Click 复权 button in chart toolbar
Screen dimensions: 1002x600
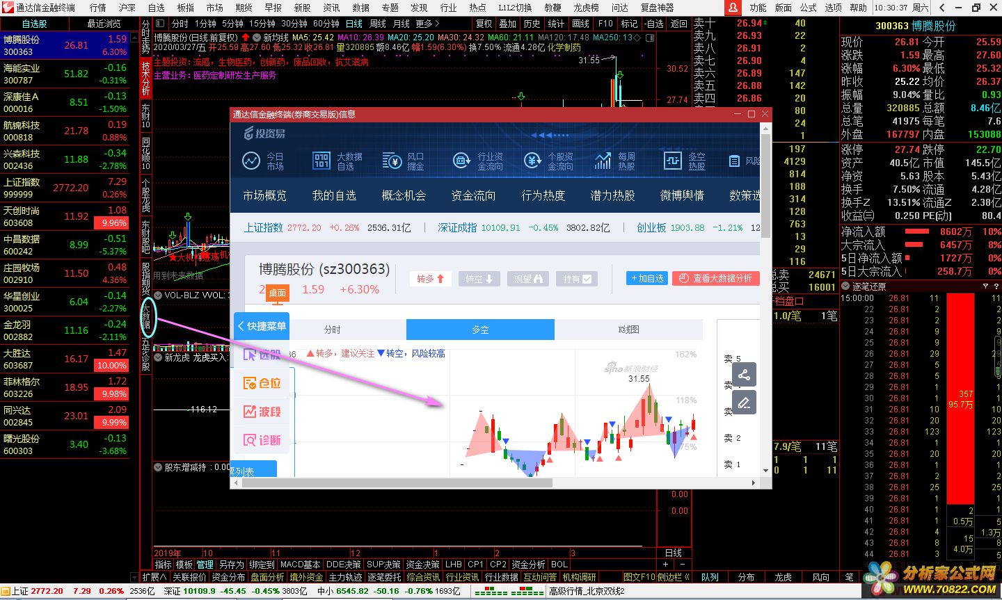click(484, 24)
